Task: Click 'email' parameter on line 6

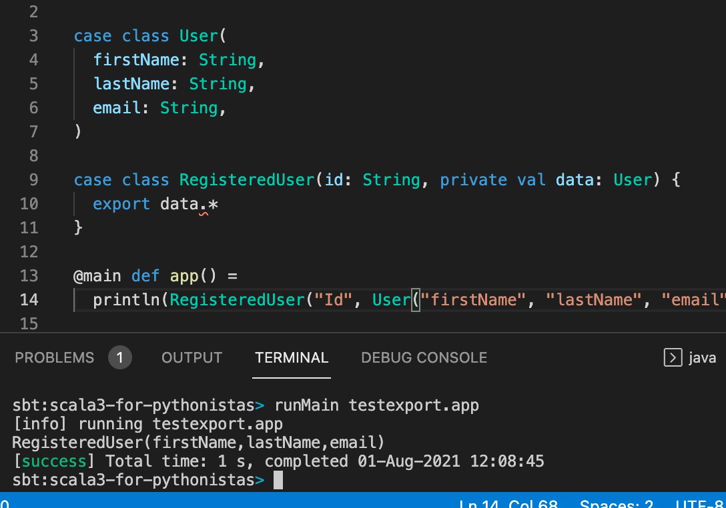Action: [117, 108]
